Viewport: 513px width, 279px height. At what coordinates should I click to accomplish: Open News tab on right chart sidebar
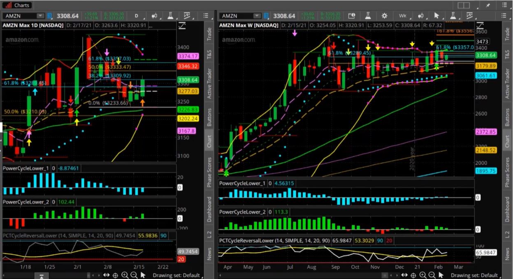[507, 254]
